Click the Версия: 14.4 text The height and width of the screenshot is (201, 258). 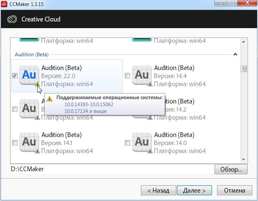point(170,76)
